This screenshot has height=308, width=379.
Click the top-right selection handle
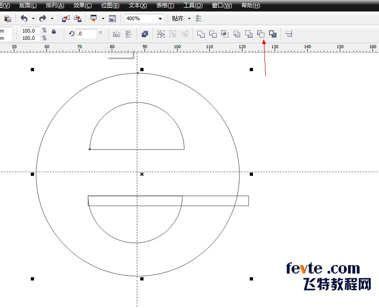[x=251, y=69]
